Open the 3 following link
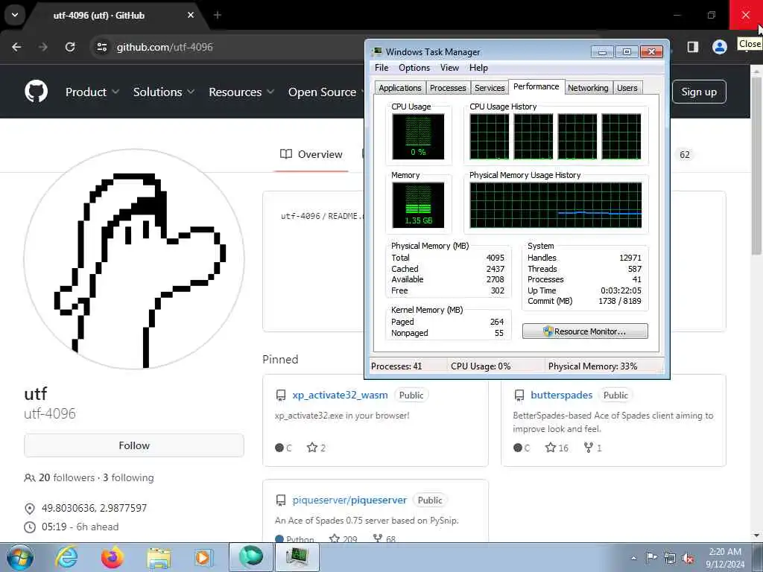This screenshot has height=572, width=763. click(128, 477)
